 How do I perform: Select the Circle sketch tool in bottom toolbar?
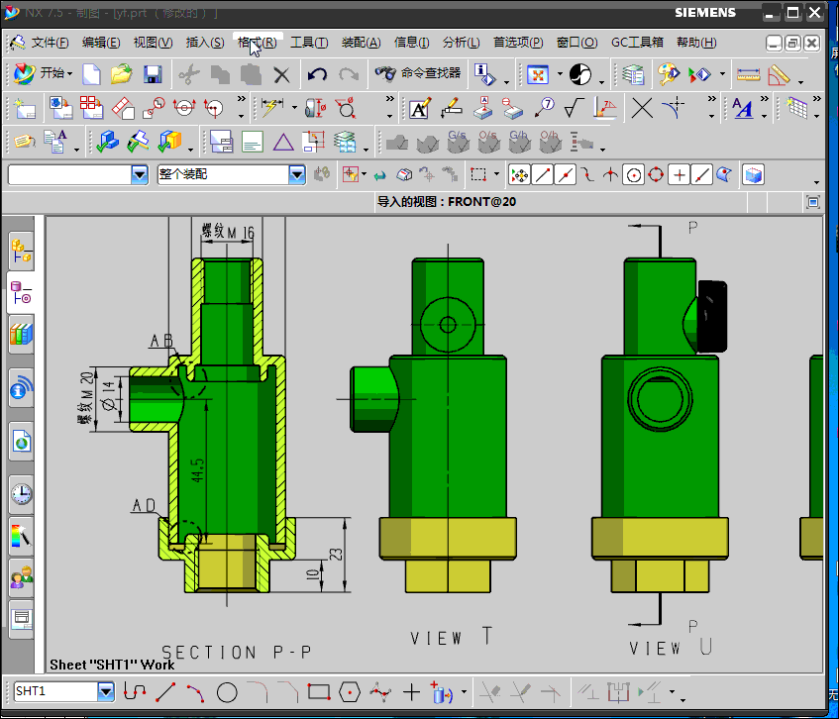(x=227, y=692)
